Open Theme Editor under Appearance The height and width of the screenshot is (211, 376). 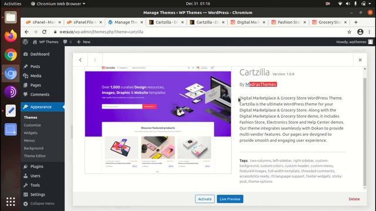coord(35,156)
